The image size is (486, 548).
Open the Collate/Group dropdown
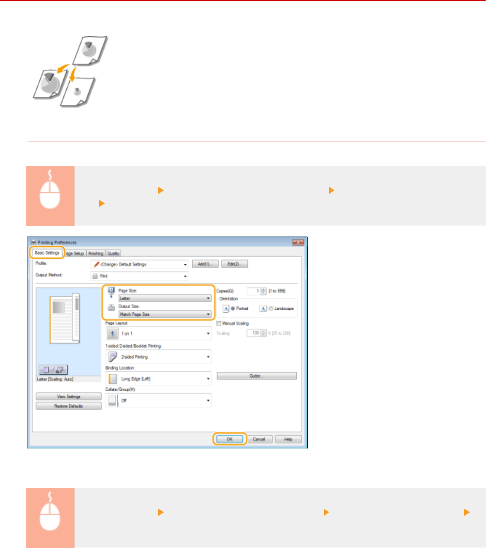tap(159, 400)
